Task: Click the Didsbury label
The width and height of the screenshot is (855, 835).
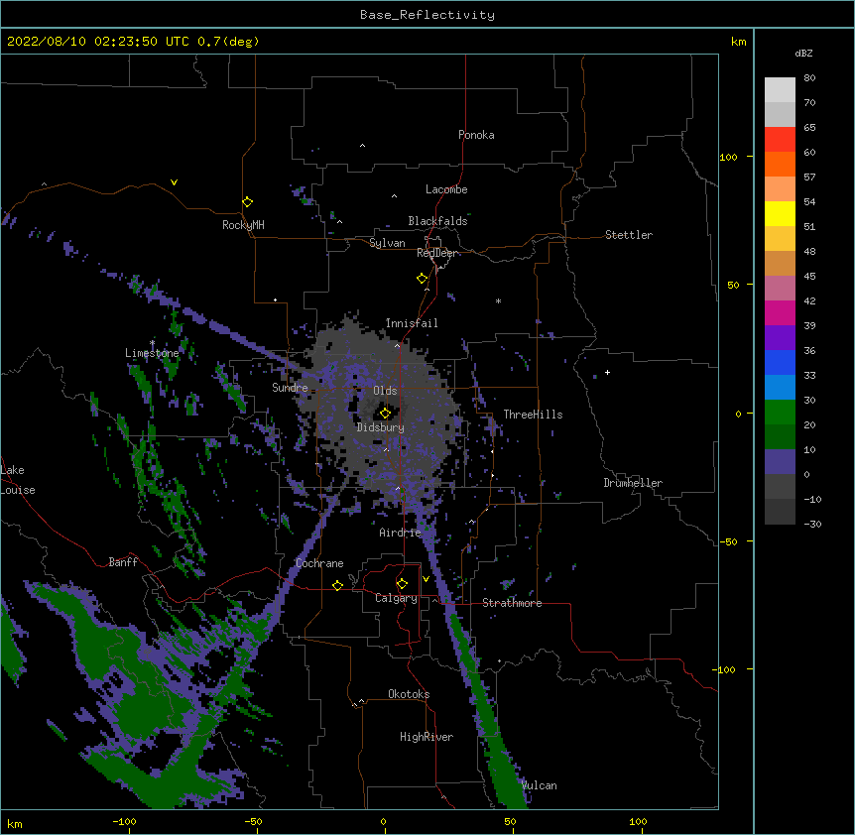Action: pyautogui.click(x=381, y=427)
